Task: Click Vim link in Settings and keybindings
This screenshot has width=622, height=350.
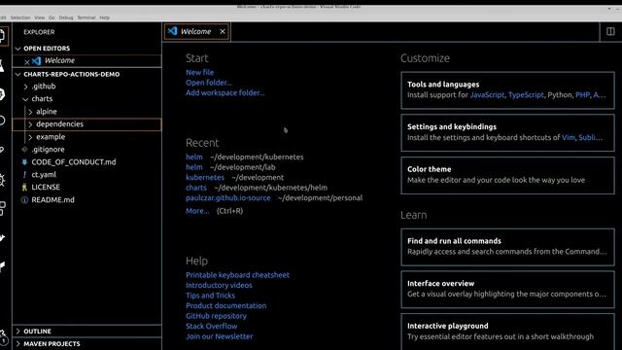Action: pos(568,137)
